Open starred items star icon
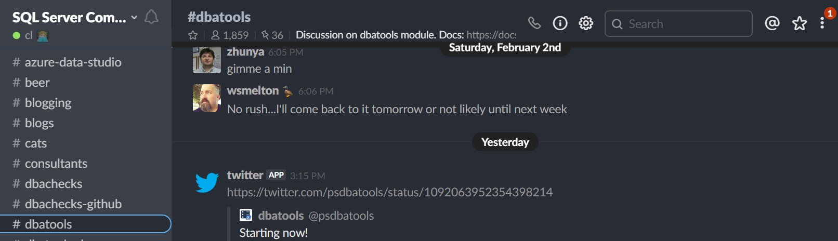 [x=799, y=23]
